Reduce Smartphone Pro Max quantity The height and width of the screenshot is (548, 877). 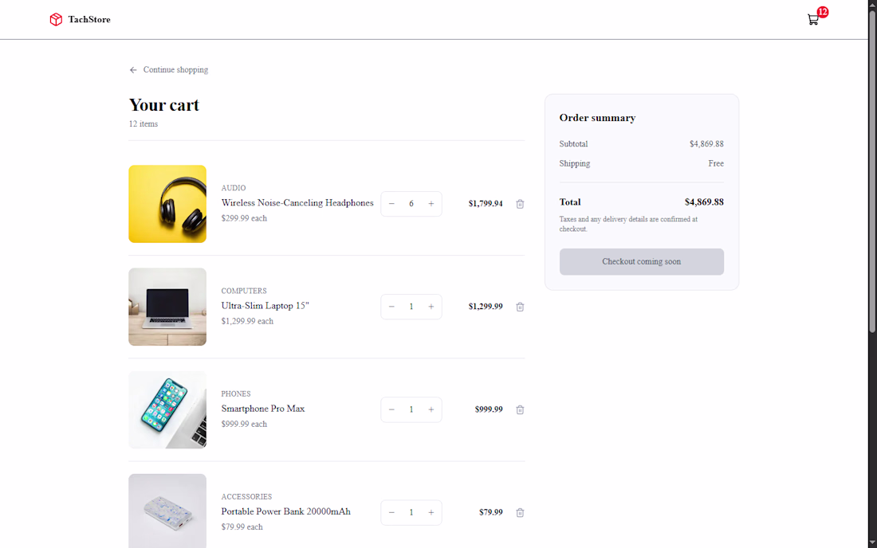tap(391, 409)
